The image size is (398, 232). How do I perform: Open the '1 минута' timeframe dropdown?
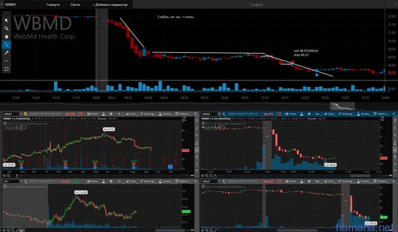[x=56, y=5]
